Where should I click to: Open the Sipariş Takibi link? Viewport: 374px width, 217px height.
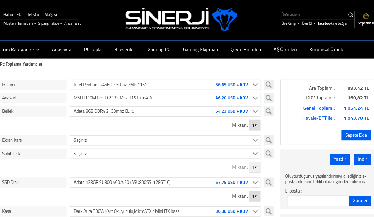(x=48, y=23)
